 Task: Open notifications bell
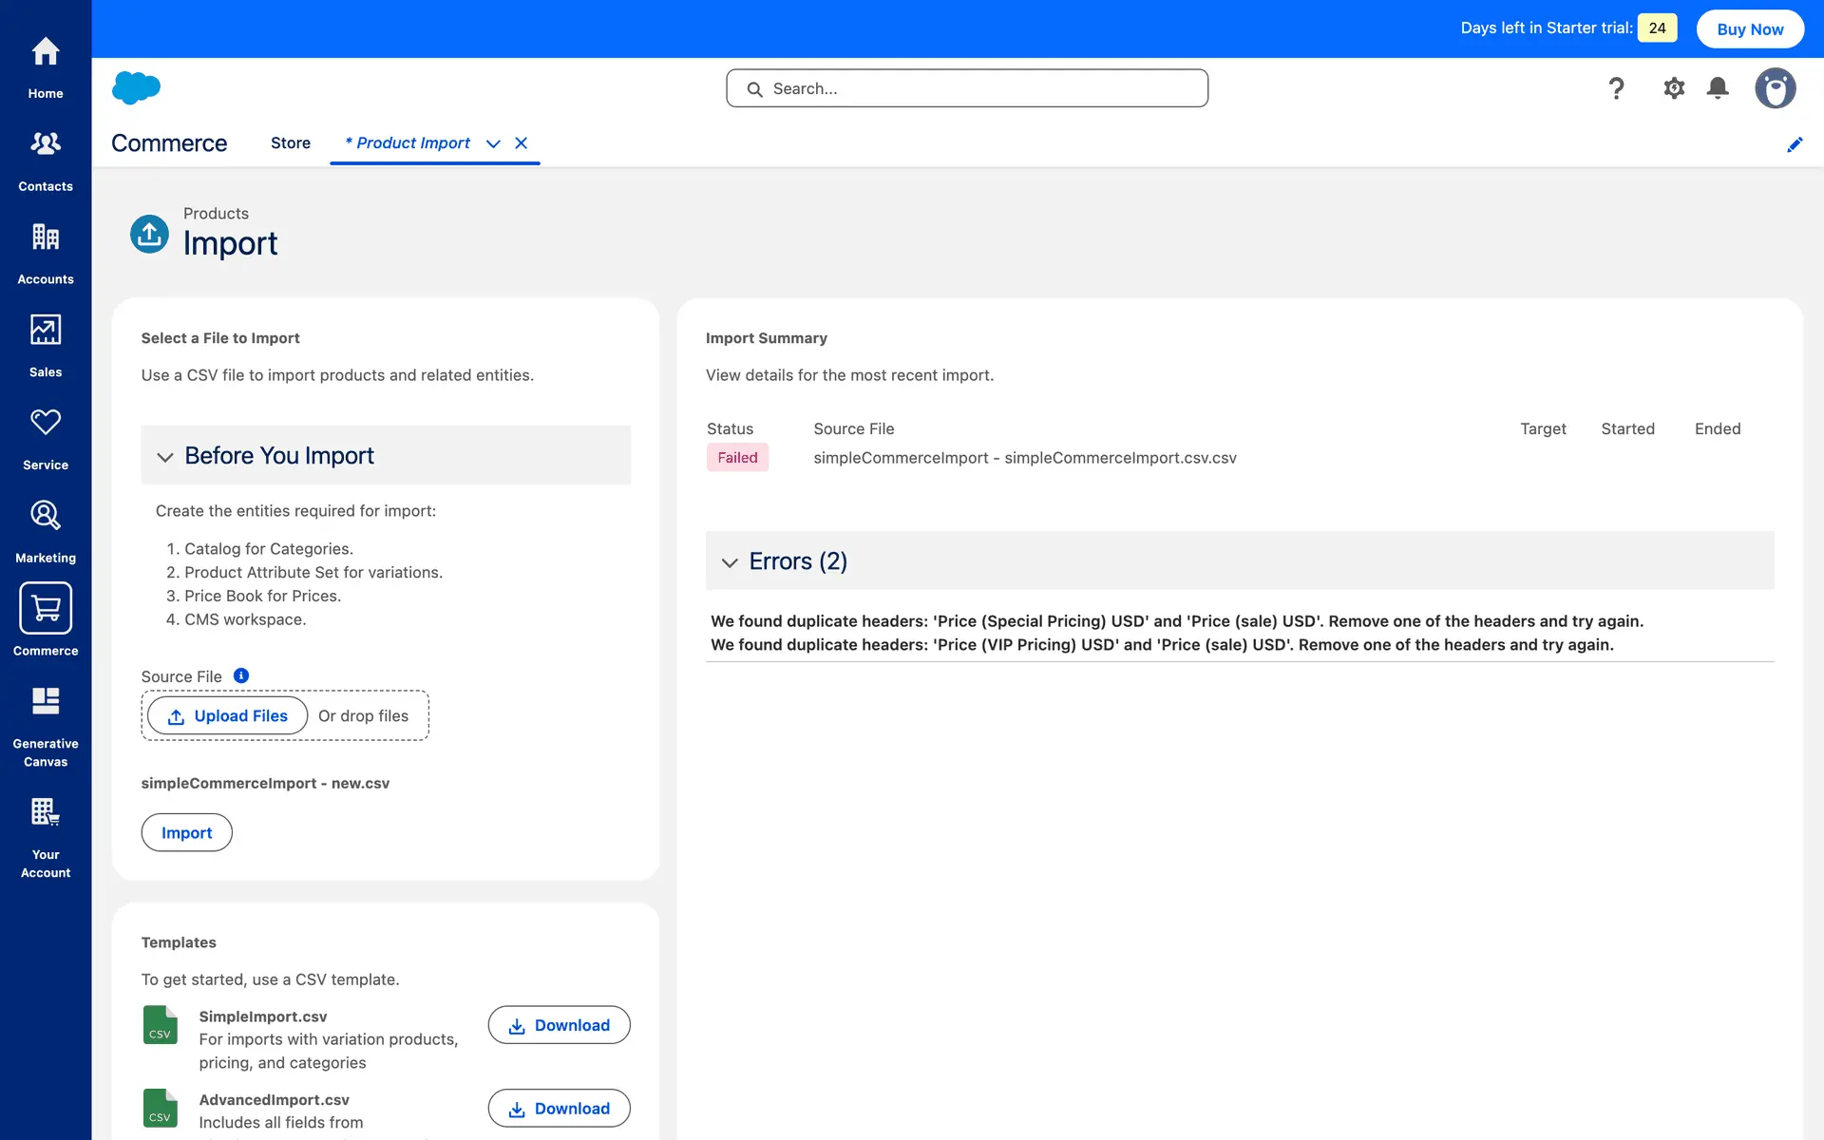pos(1718,88)
